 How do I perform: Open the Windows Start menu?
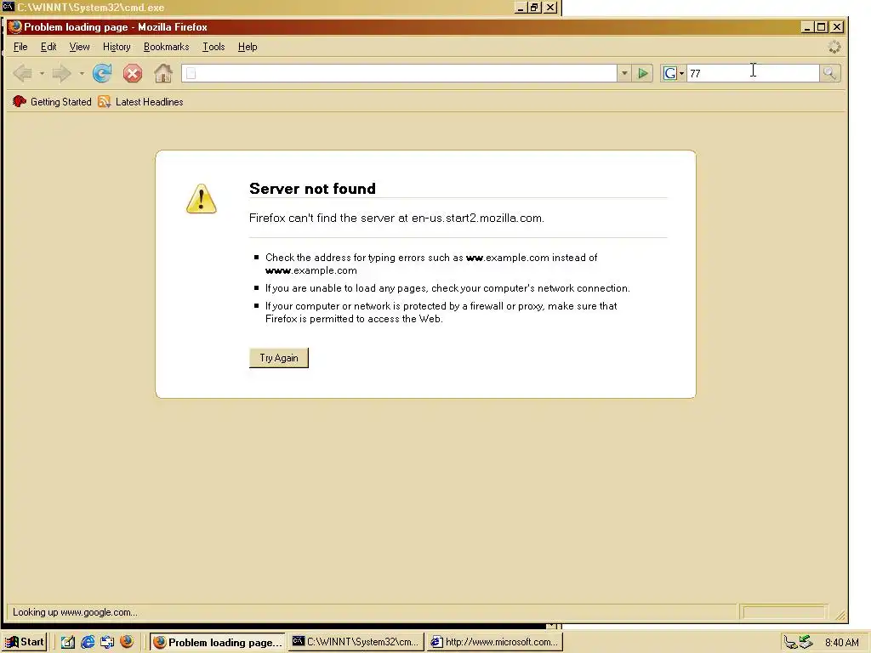[x=25, y=642]
